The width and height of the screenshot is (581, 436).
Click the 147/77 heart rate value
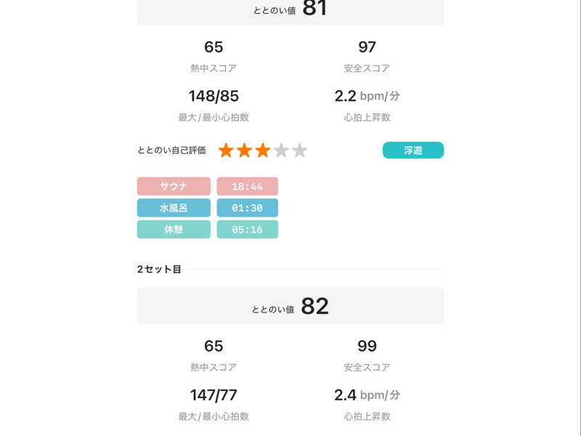tap(214, 395)
